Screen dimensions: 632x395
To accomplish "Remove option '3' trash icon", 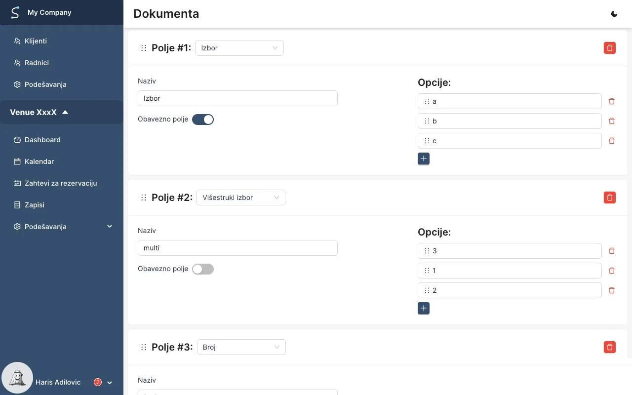I will [x=612, y=251].
